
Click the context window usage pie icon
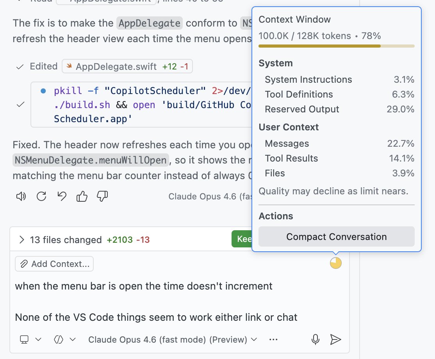[x=335, y=263]
